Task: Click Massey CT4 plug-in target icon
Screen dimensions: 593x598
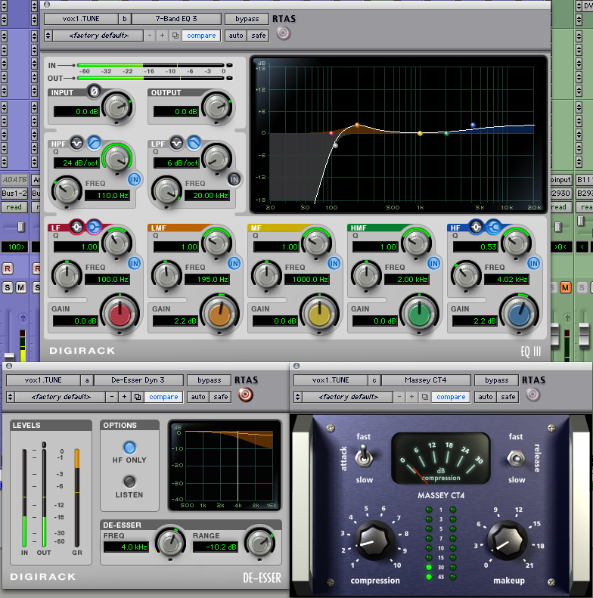Action: click(533, 395)
